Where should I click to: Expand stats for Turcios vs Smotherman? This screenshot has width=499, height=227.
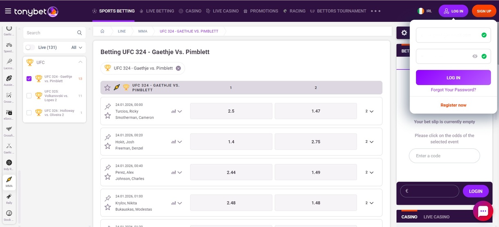[177, 111]
